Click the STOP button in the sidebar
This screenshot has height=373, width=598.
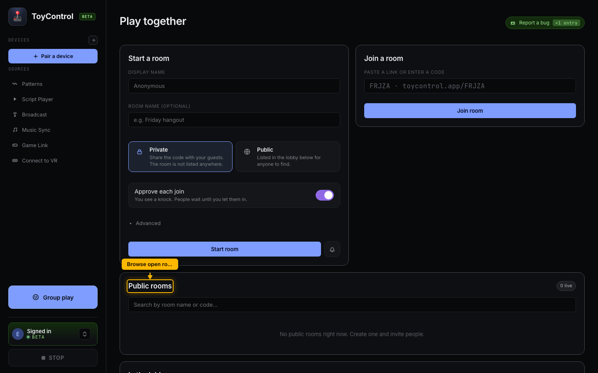point(53,358)
